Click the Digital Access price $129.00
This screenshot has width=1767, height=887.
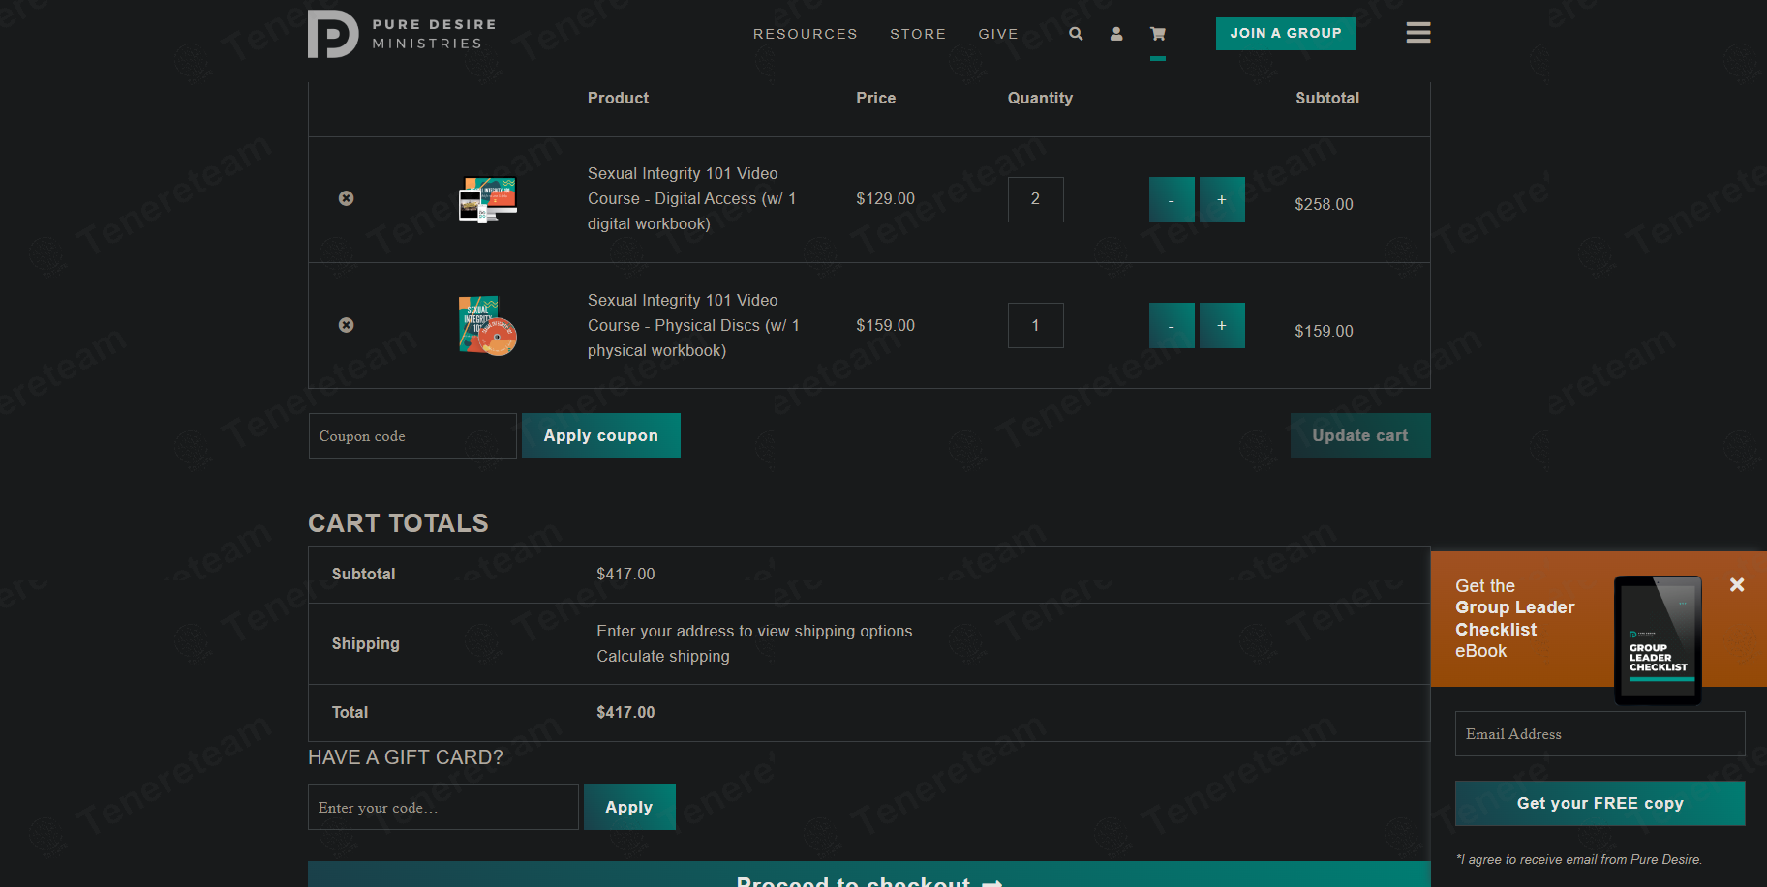(885, 198)
